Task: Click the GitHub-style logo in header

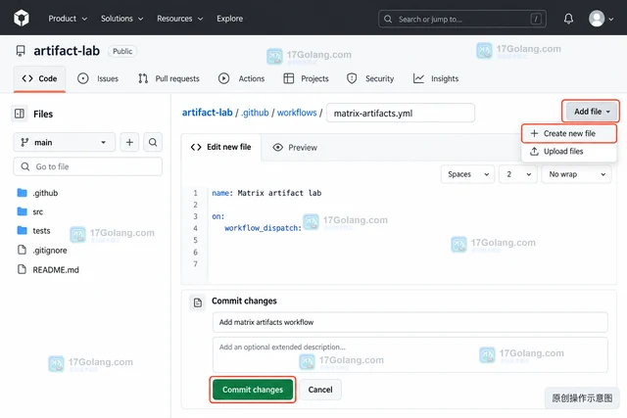Action: (x=22, y=19)
